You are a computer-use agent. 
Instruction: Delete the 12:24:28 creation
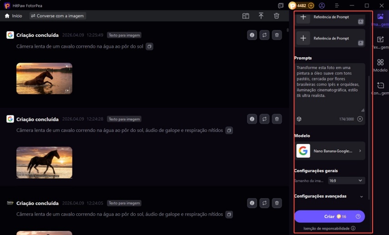(x=277, y=119)
